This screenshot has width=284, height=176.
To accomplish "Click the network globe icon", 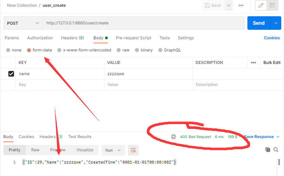I will 174,137.
